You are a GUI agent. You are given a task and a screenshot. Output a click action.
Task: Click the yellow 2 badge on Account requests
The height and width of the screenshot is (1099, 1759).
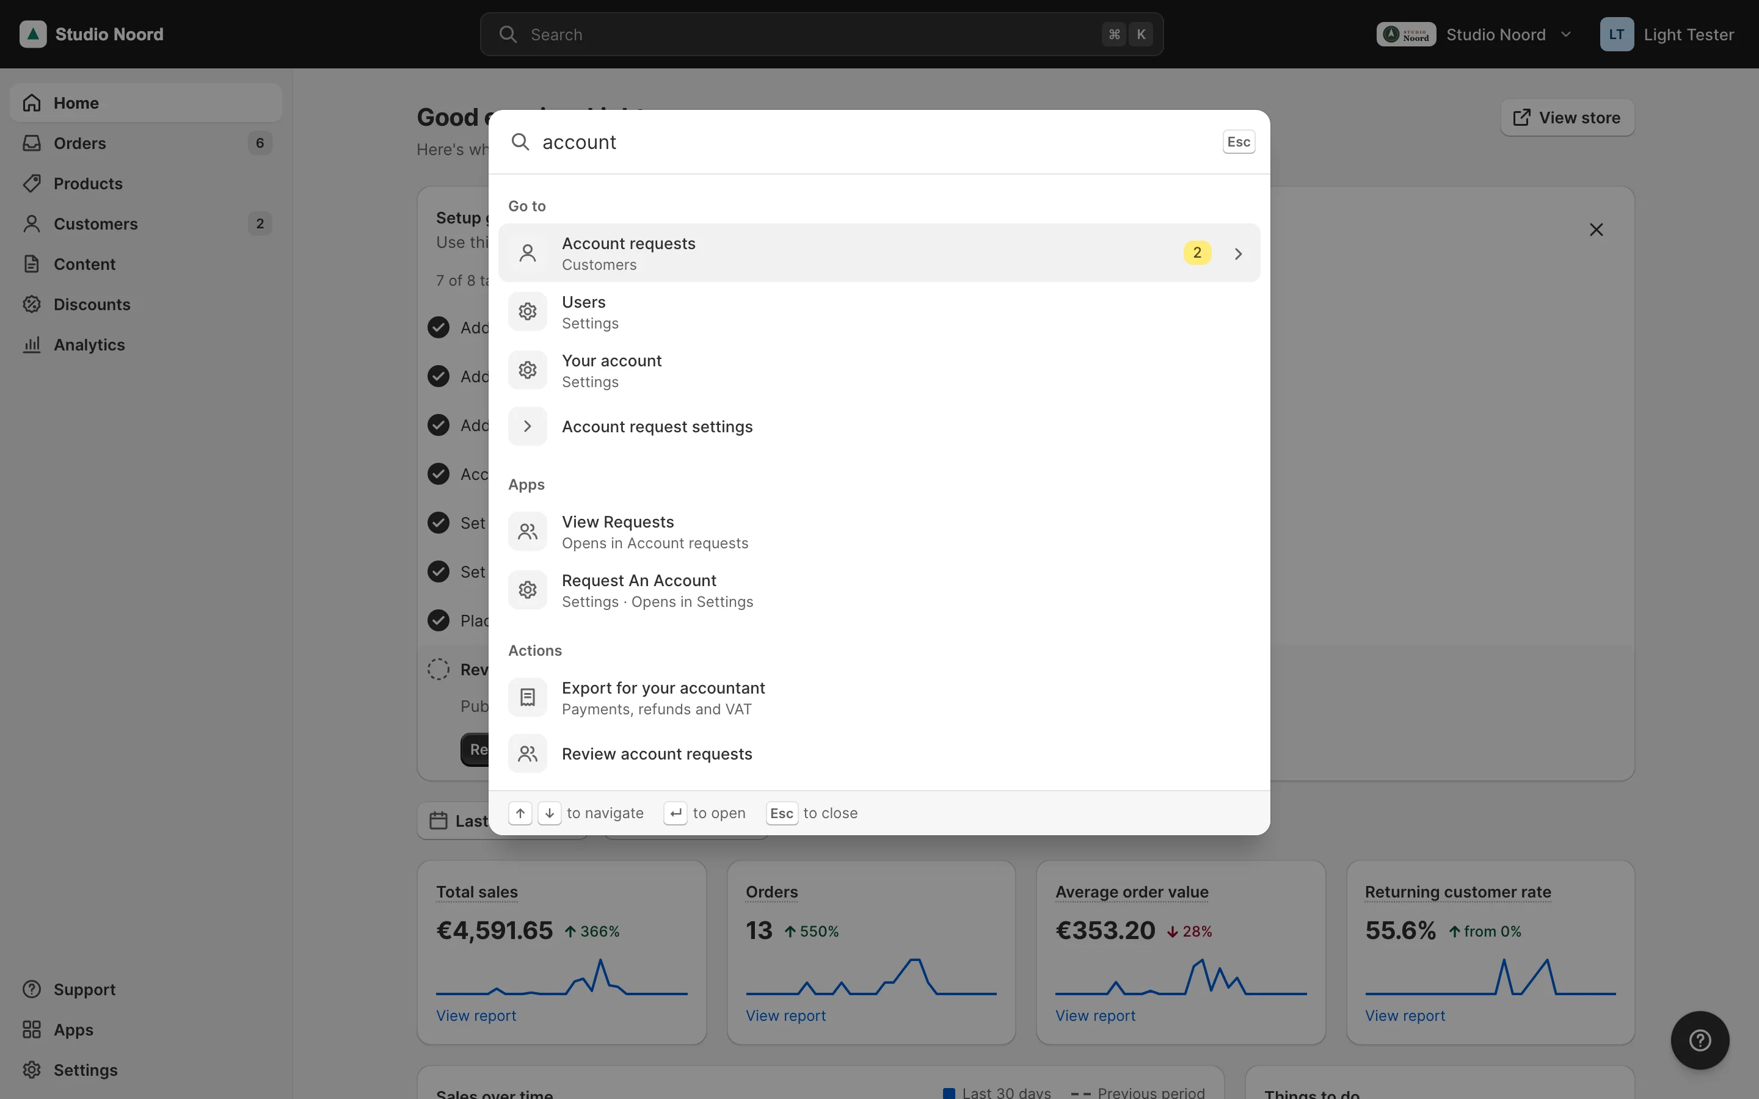[x=1197, y=253]
